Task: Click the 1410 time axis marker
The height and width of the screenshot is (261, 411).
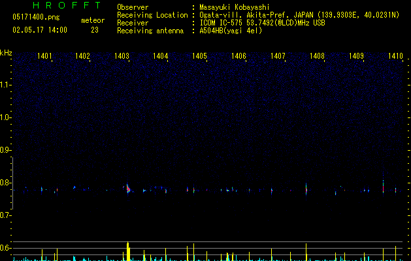Action: coord(395,56)
